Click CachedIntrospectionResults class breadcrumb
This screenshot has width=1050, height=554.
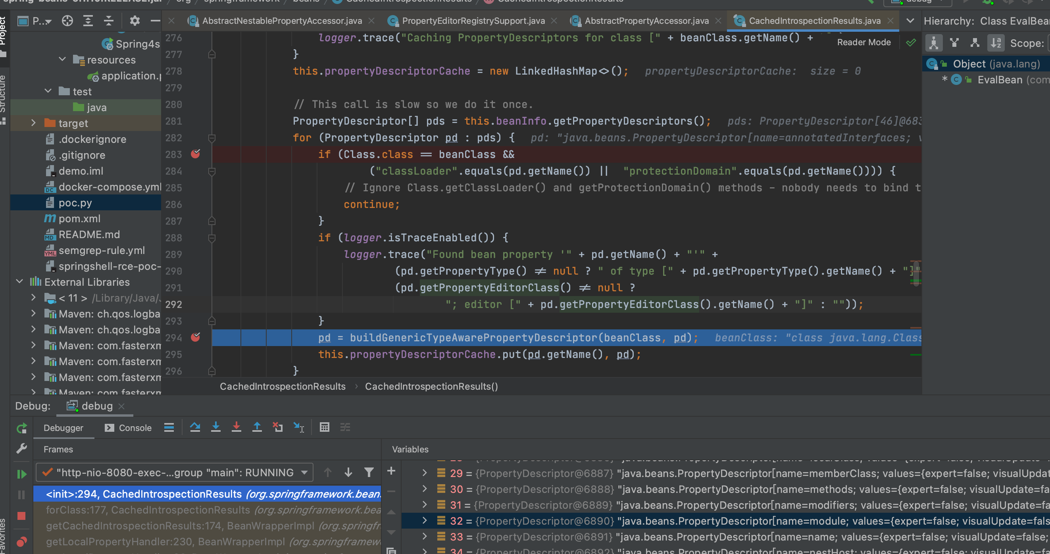(x=283, y=386)
